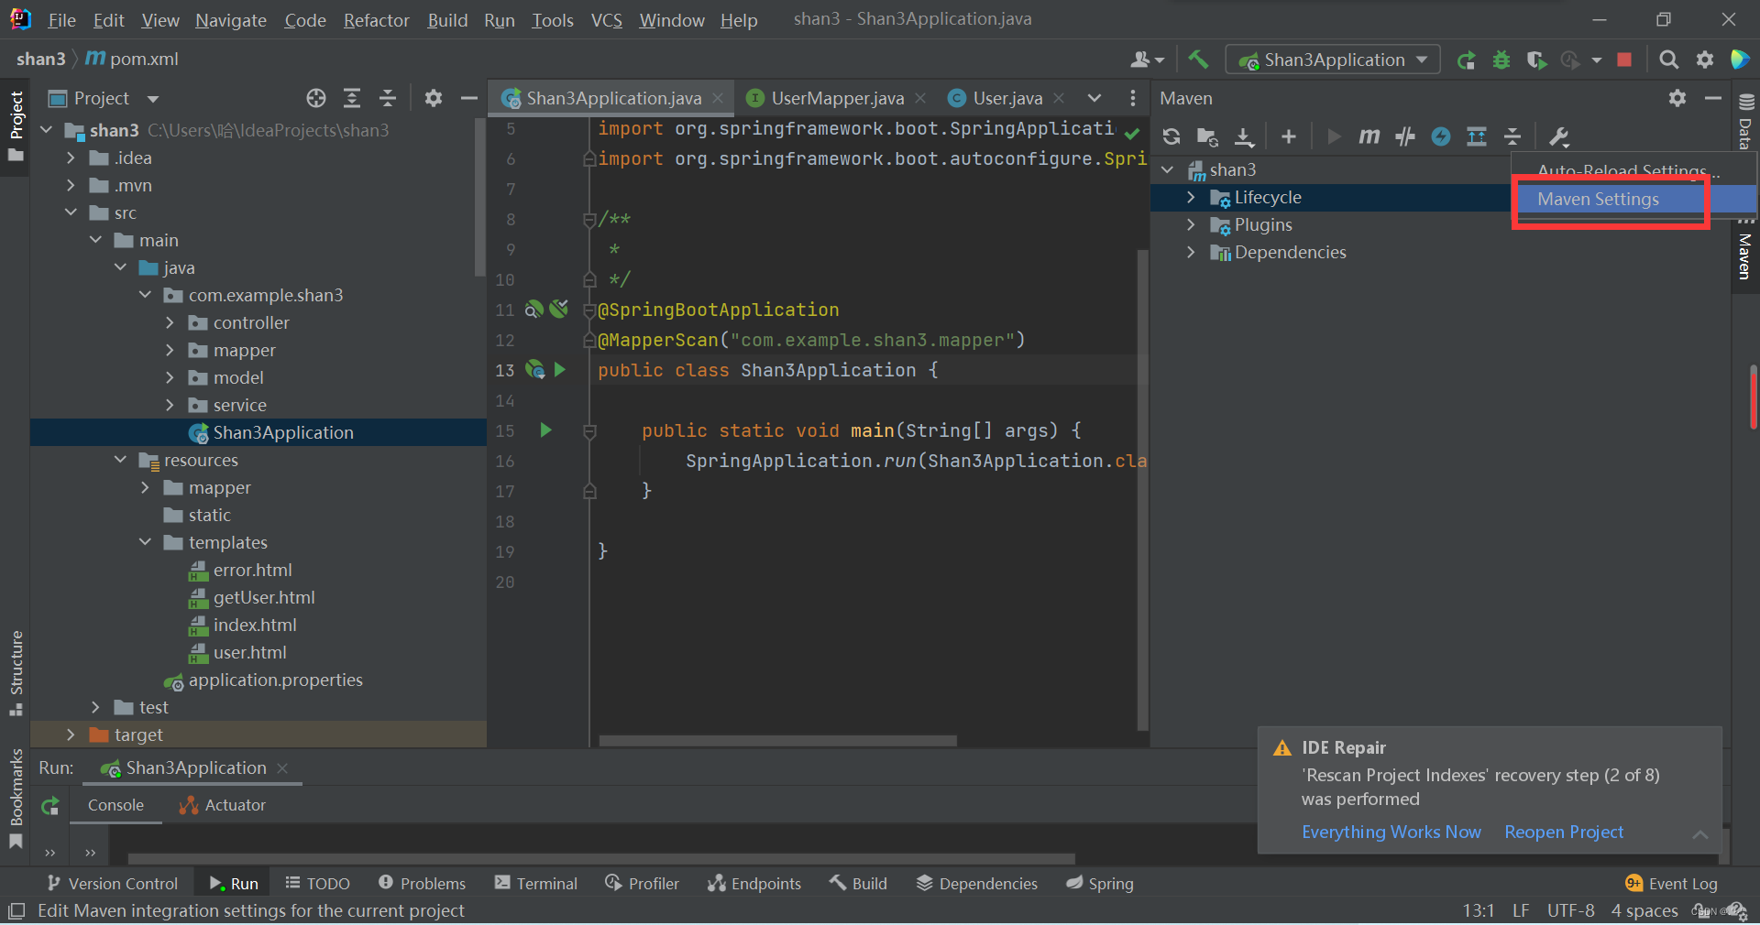Collapse the templates folder in the Project tree

click(x=145, y=543)
